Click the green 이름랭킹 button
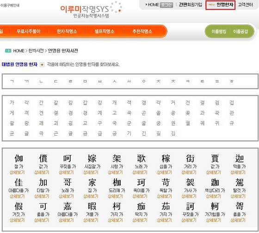Viewport: 259px width, 233px height. 219,31
